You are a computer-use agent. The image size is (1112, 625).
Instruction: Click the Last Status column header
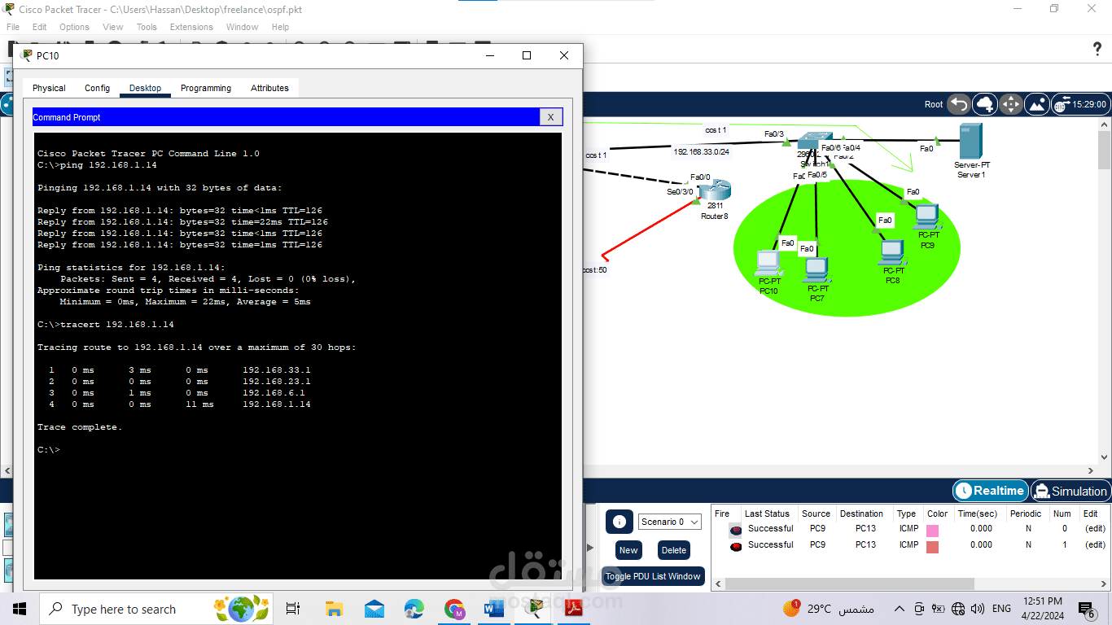point(767,514)
